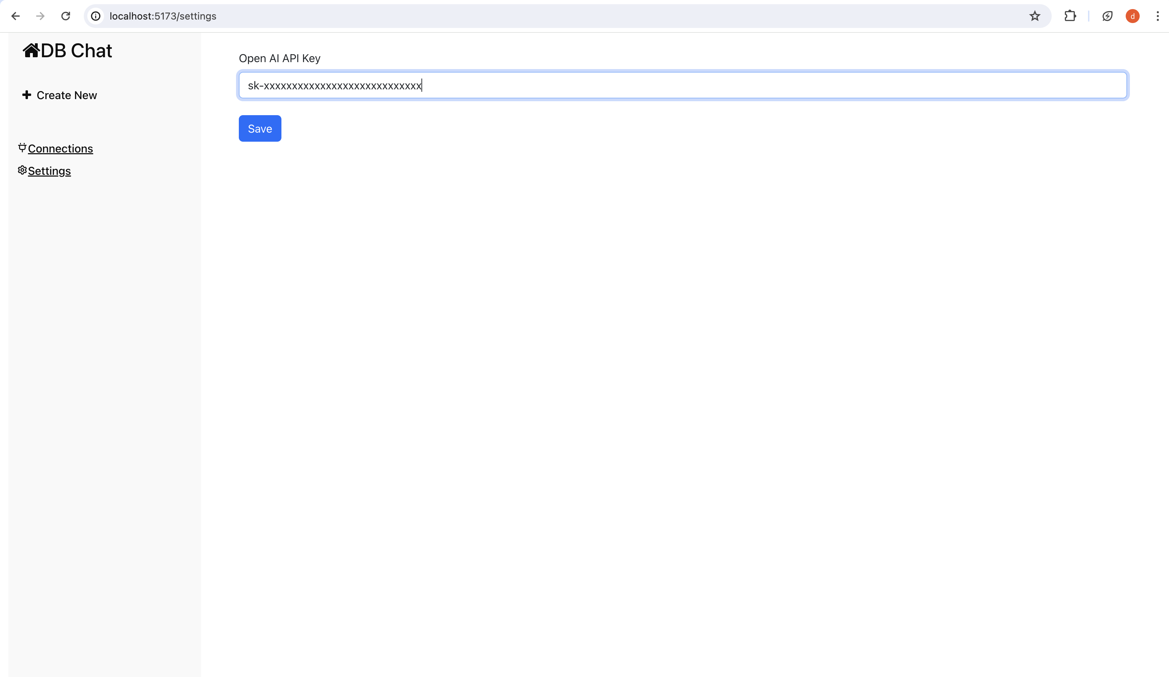This screenshot has height=677, width=1169.
Task: Click the plug icon beside Connections
Action: (22, 148)
